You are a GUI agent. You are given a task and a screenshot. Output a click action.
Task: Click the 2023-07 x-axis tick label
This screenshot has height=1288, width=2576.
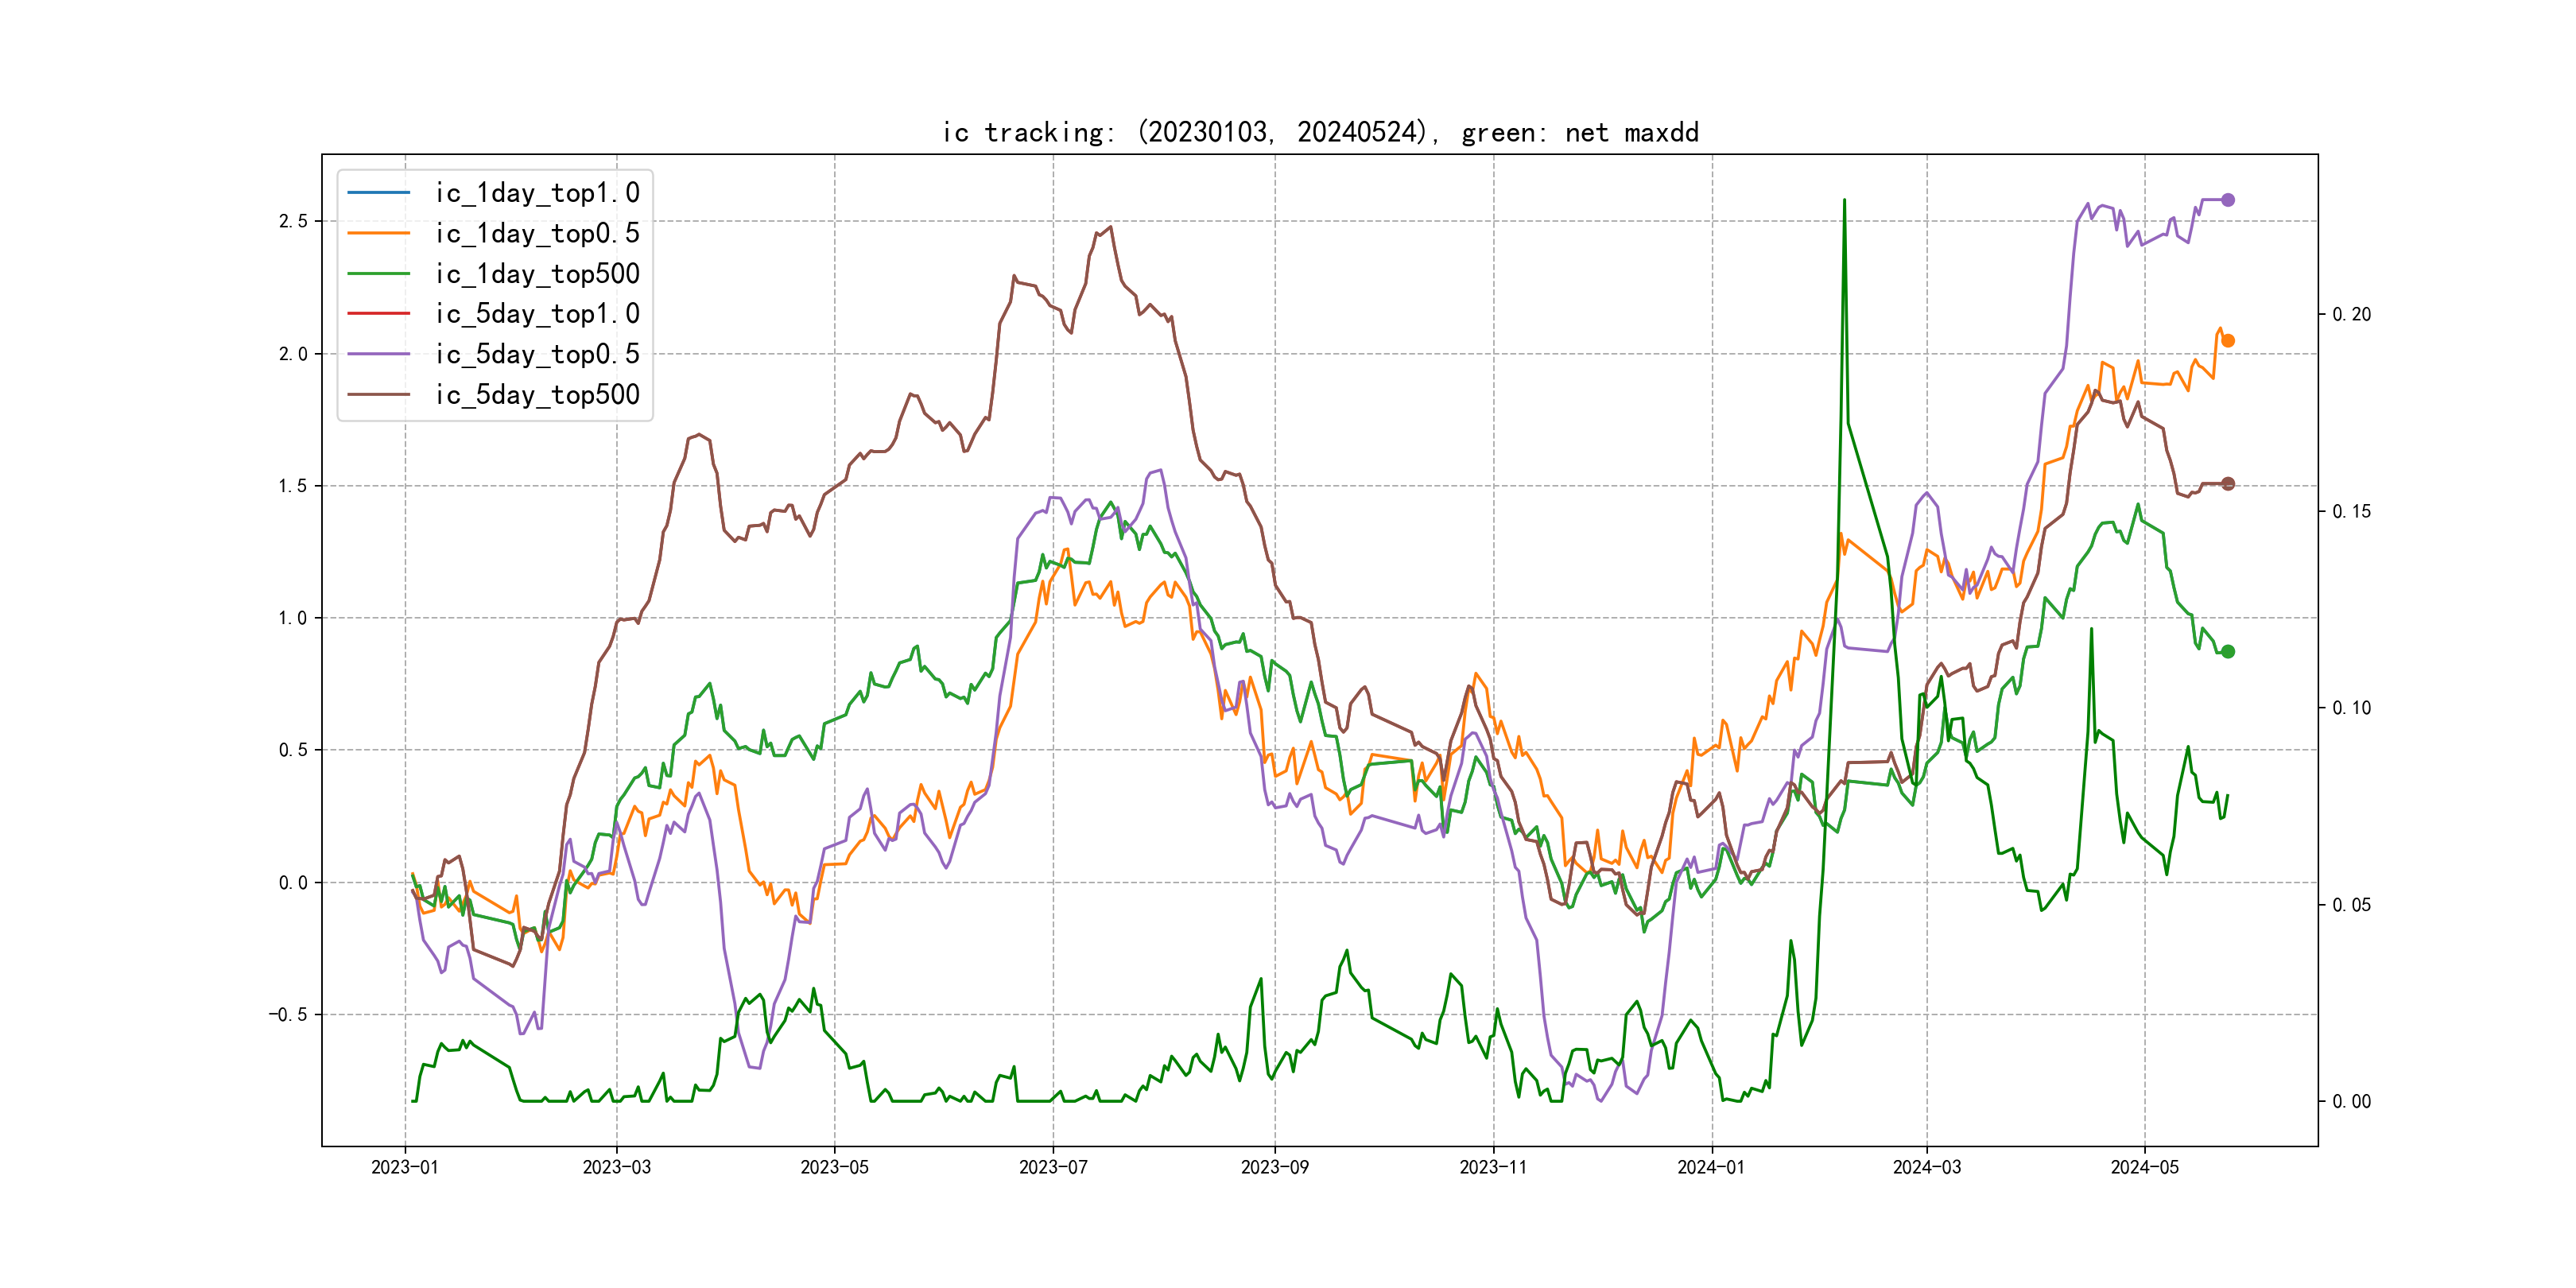pyautogui.click(x=1053, y=1167)
